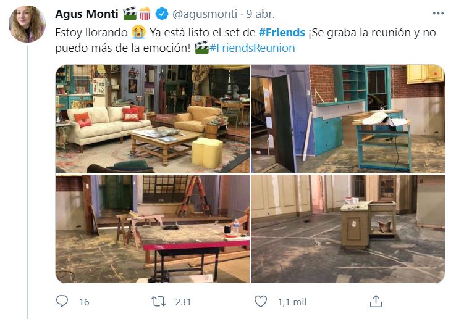View the teal kitchen shelf set photo
Screen dimensions: 456x319
[348, 119]
